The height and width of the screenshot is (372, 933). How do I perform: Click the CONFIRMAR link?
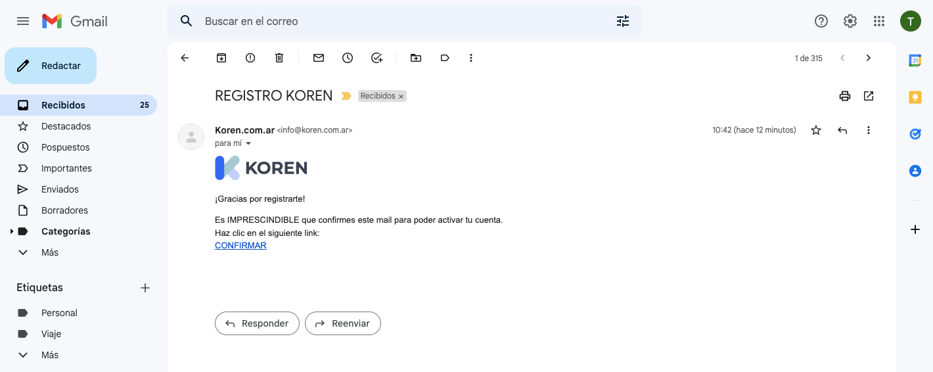pos(240,246)
